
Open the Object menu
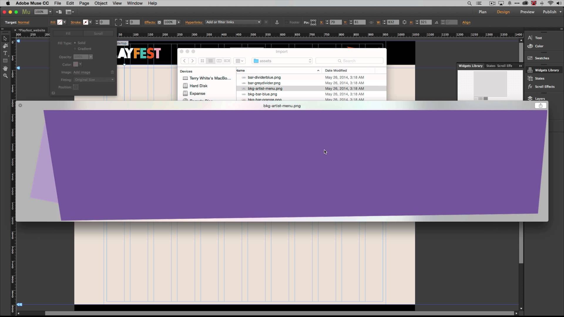click(100, 3)
